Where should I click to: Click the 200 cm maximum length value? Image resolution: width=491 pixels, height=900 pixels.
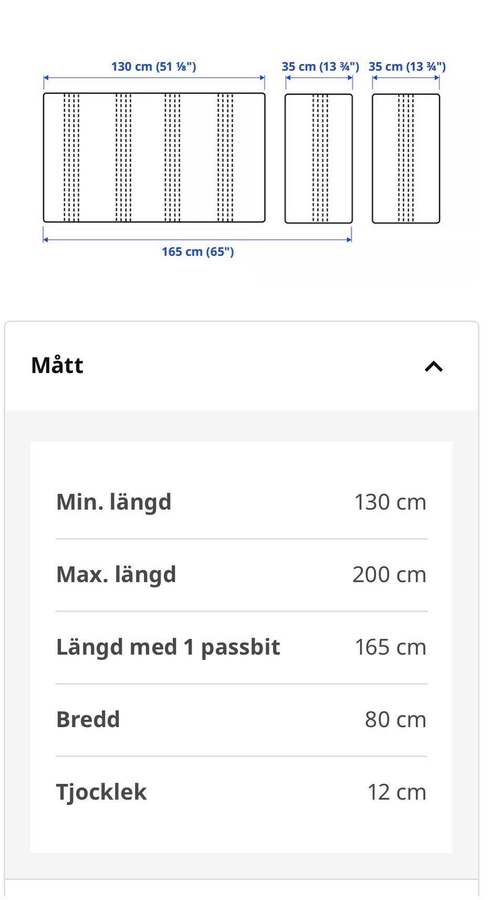coord(389,574)
